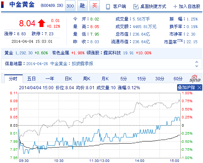Open the 露笑科技 leading stock link
This screenshot has height=163, width=203.
(112, 53)
